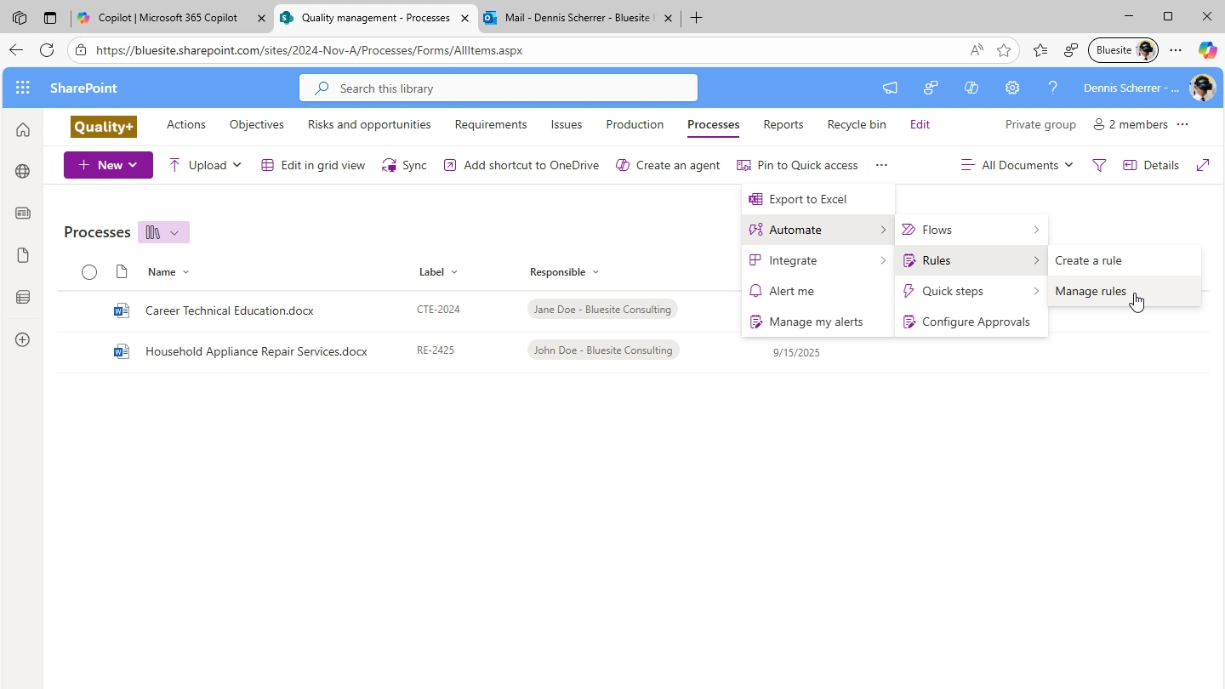
Task: Open the Label column header dropdown
Action: point(438,272)
